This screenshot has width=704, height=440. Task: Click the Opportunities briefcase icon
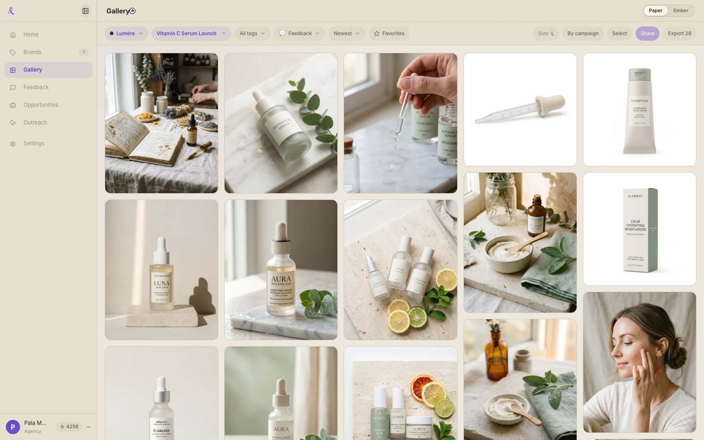click(x=13, y=105)
